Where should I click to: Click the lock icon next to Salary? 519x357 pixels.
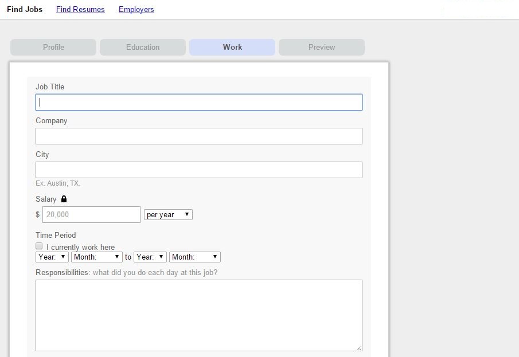click(64, 199)
